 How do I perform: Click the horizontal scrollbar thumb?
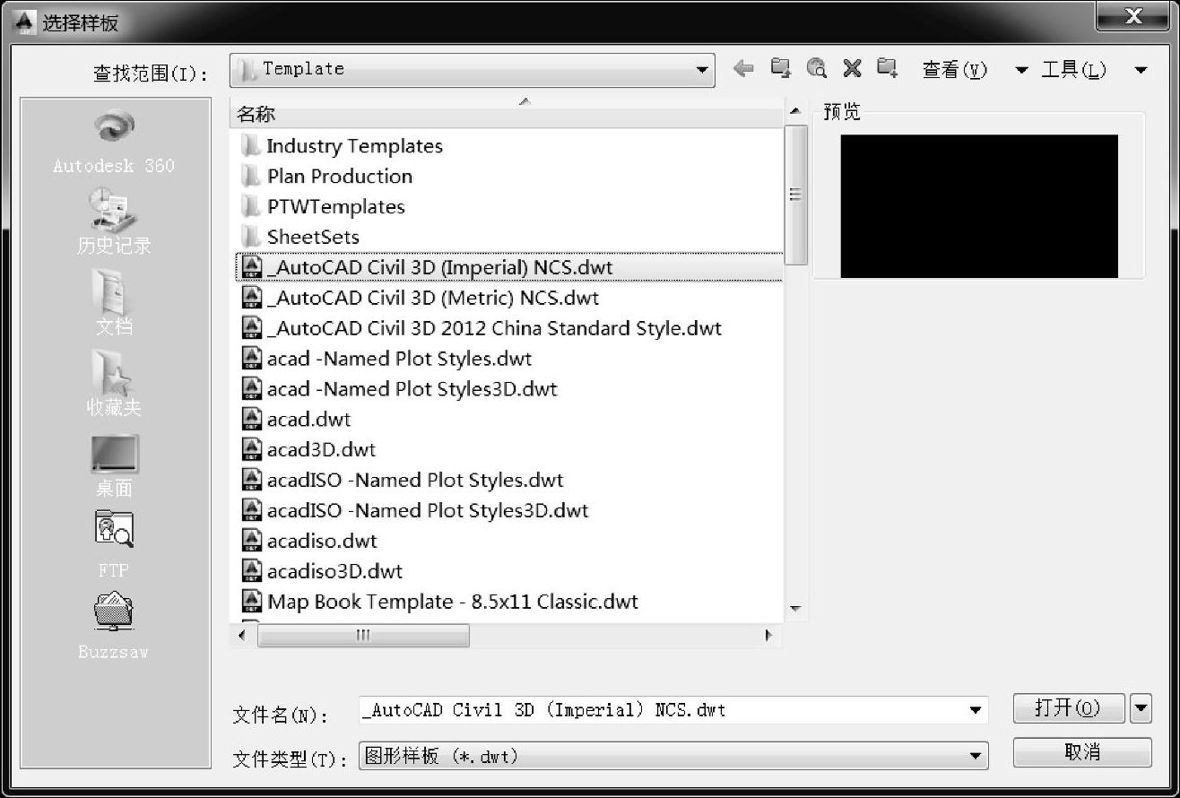(x=363, y=635)
